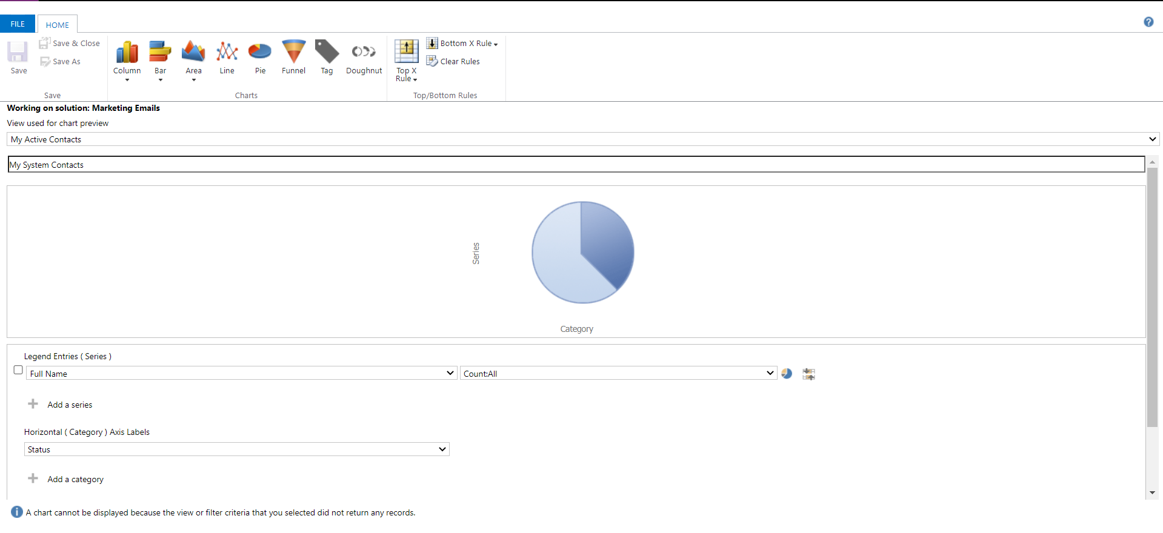Select the Column chart type
Screen dimensions: 1163x533
[127, 58]
